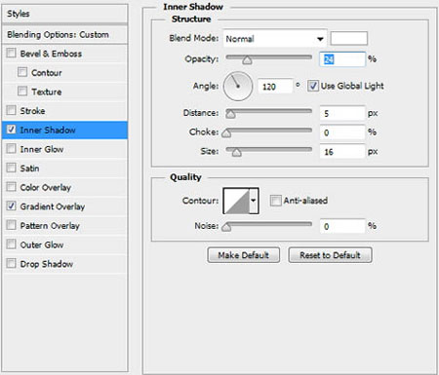Image resolution: width=439 pixels, height=375 pixels.
Task: Click the Opacity percentage field
Action: tap(342, 59)
